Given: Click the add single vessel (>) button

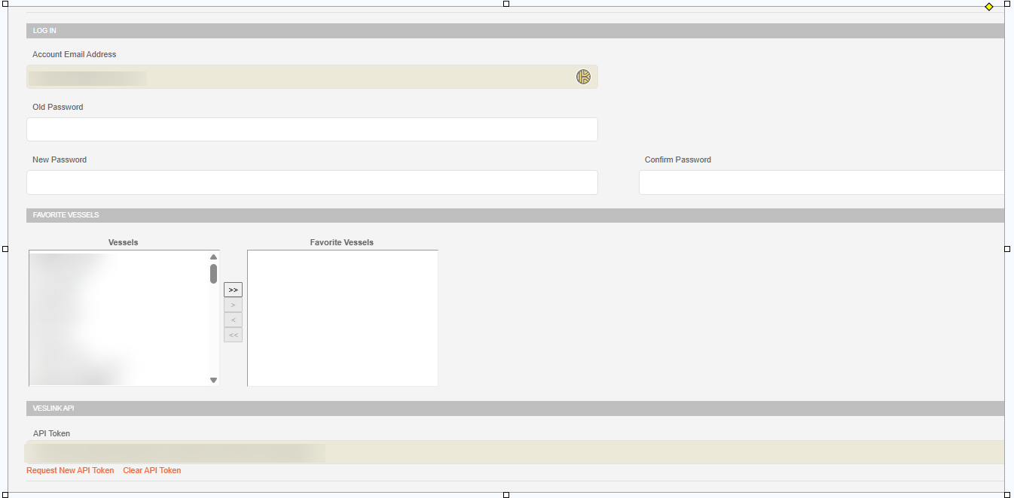Looking at the screenshot, I should coord(233,305).
